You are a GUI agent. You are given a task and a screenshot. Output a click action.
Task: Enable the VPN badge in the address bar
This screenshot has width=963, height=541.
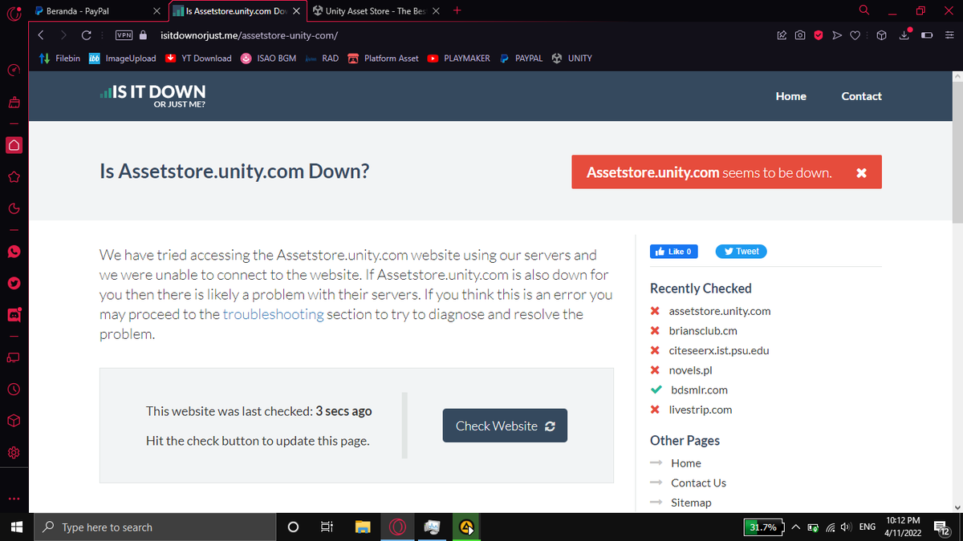[124, 35]
